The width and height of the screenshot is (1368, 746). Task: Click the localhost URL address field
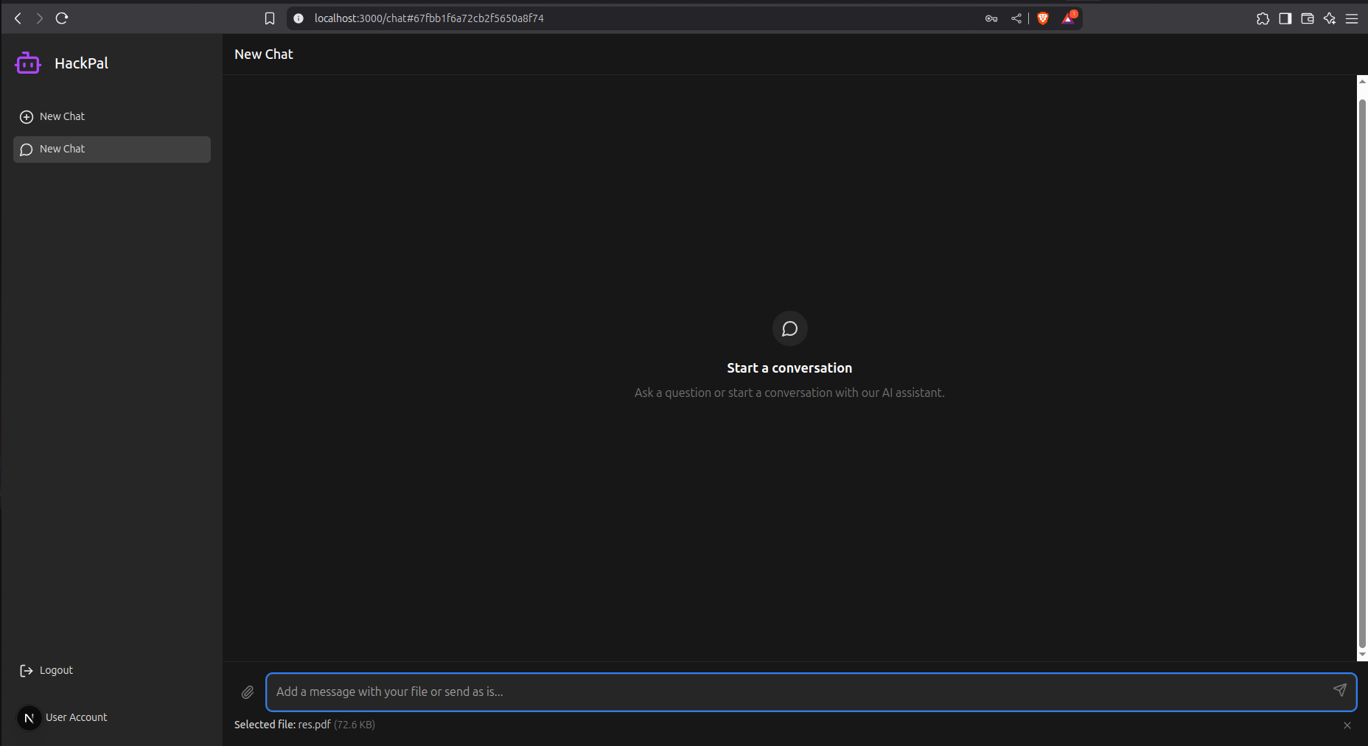429,18
